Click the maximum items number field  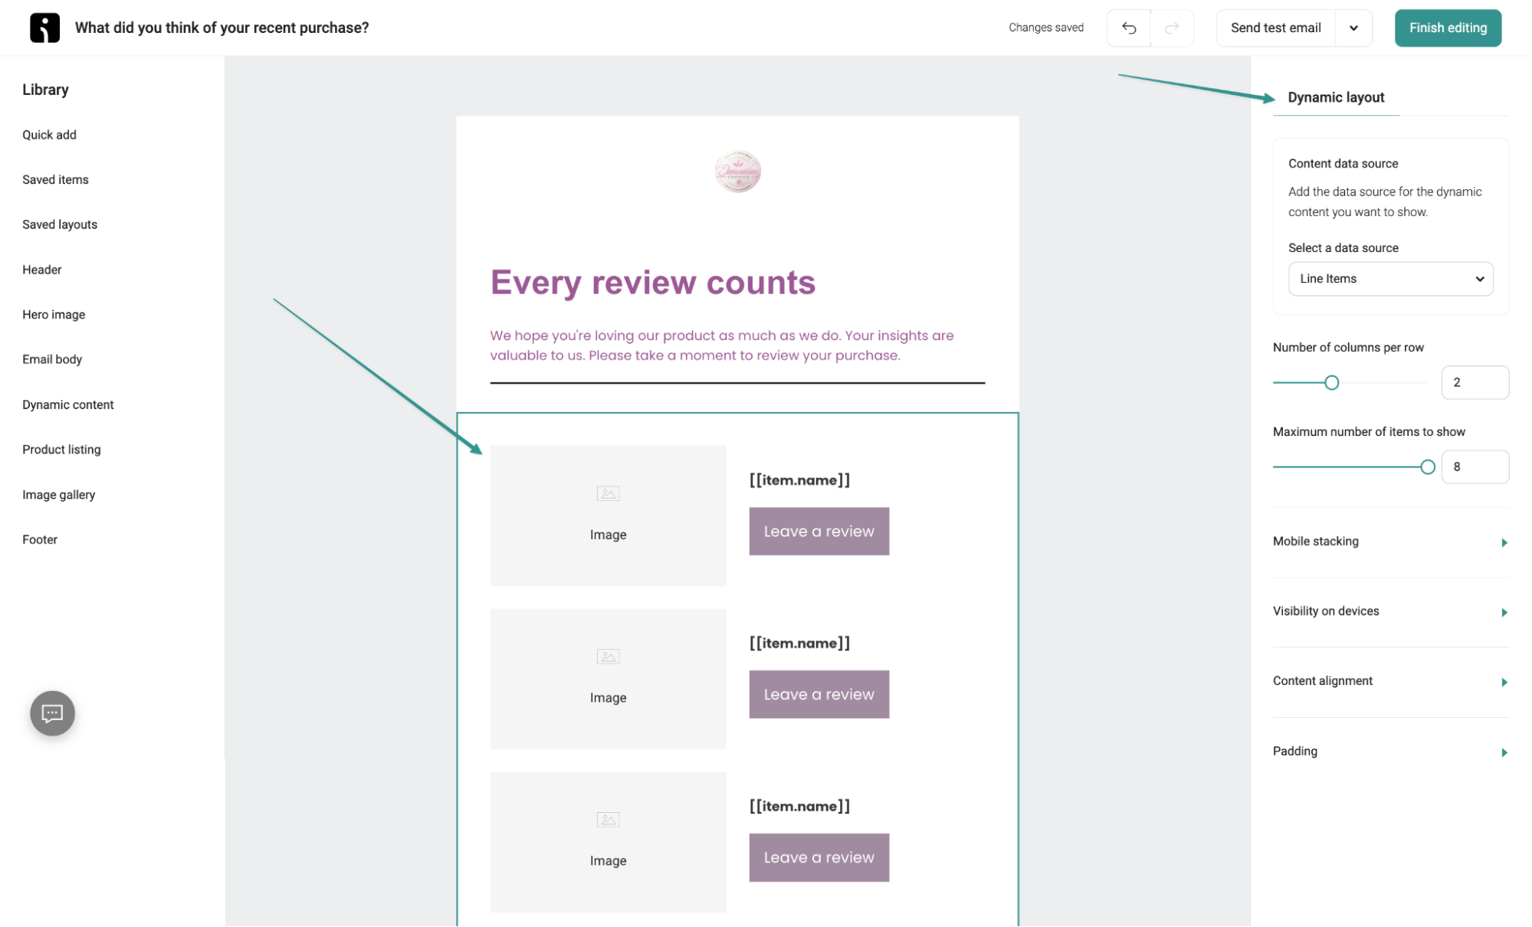(1475, 467)
